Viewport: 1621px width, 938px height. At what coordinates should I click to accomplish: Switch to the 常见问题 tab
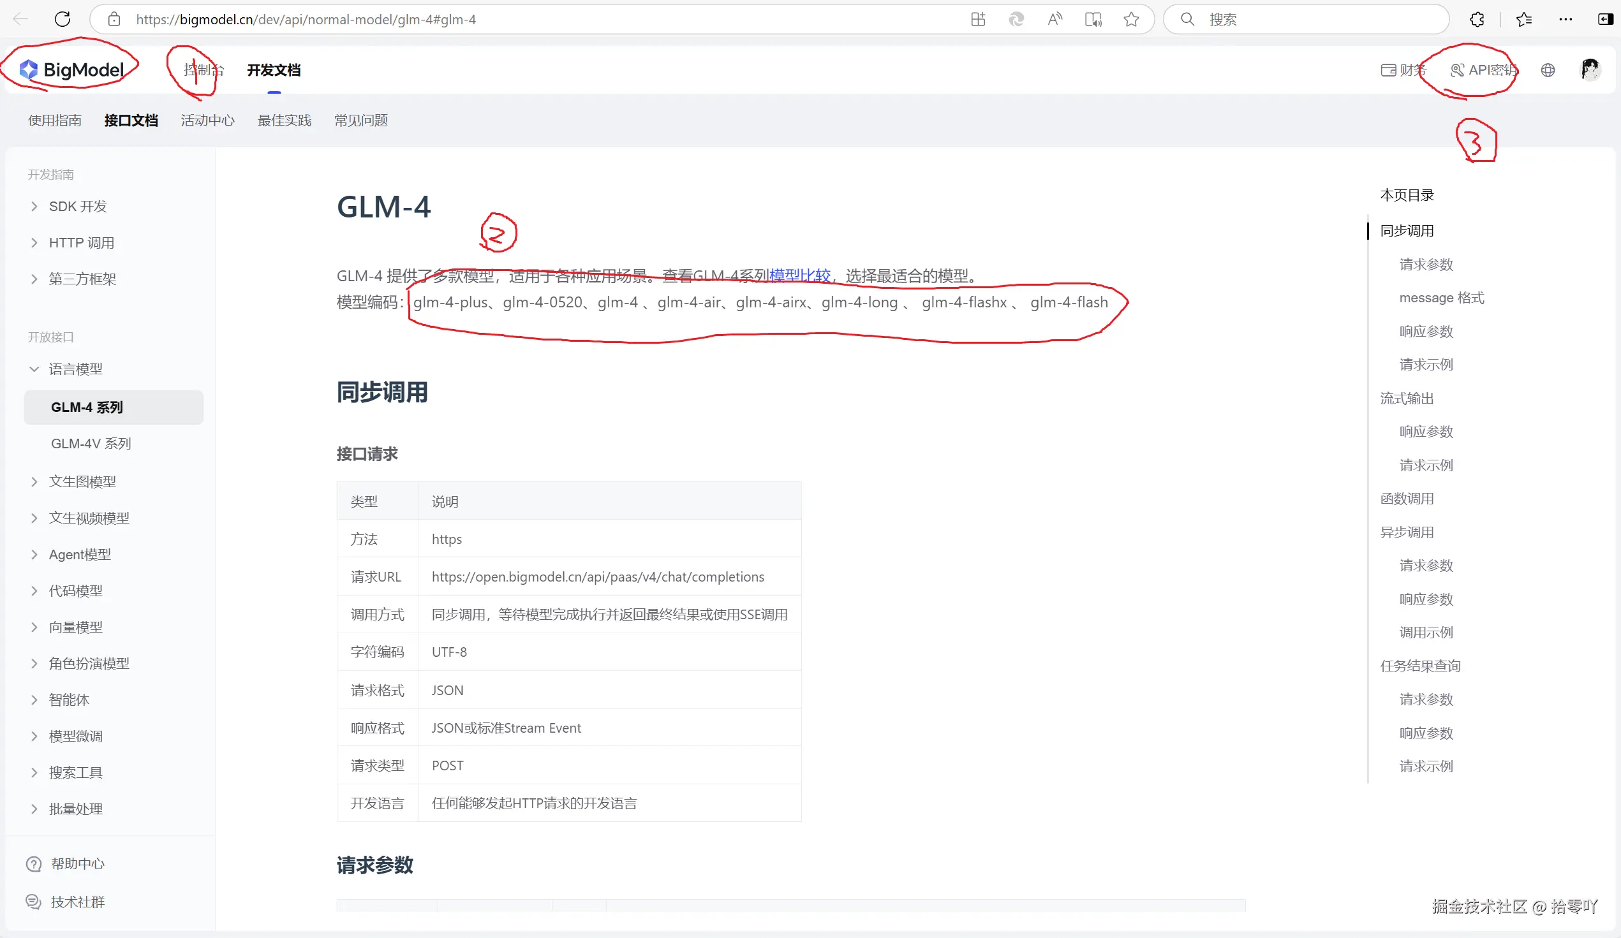[360, 121]
